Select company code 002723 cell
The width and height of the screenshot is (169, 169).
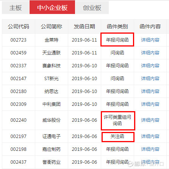pyautogui.click(x=19, y=40)
